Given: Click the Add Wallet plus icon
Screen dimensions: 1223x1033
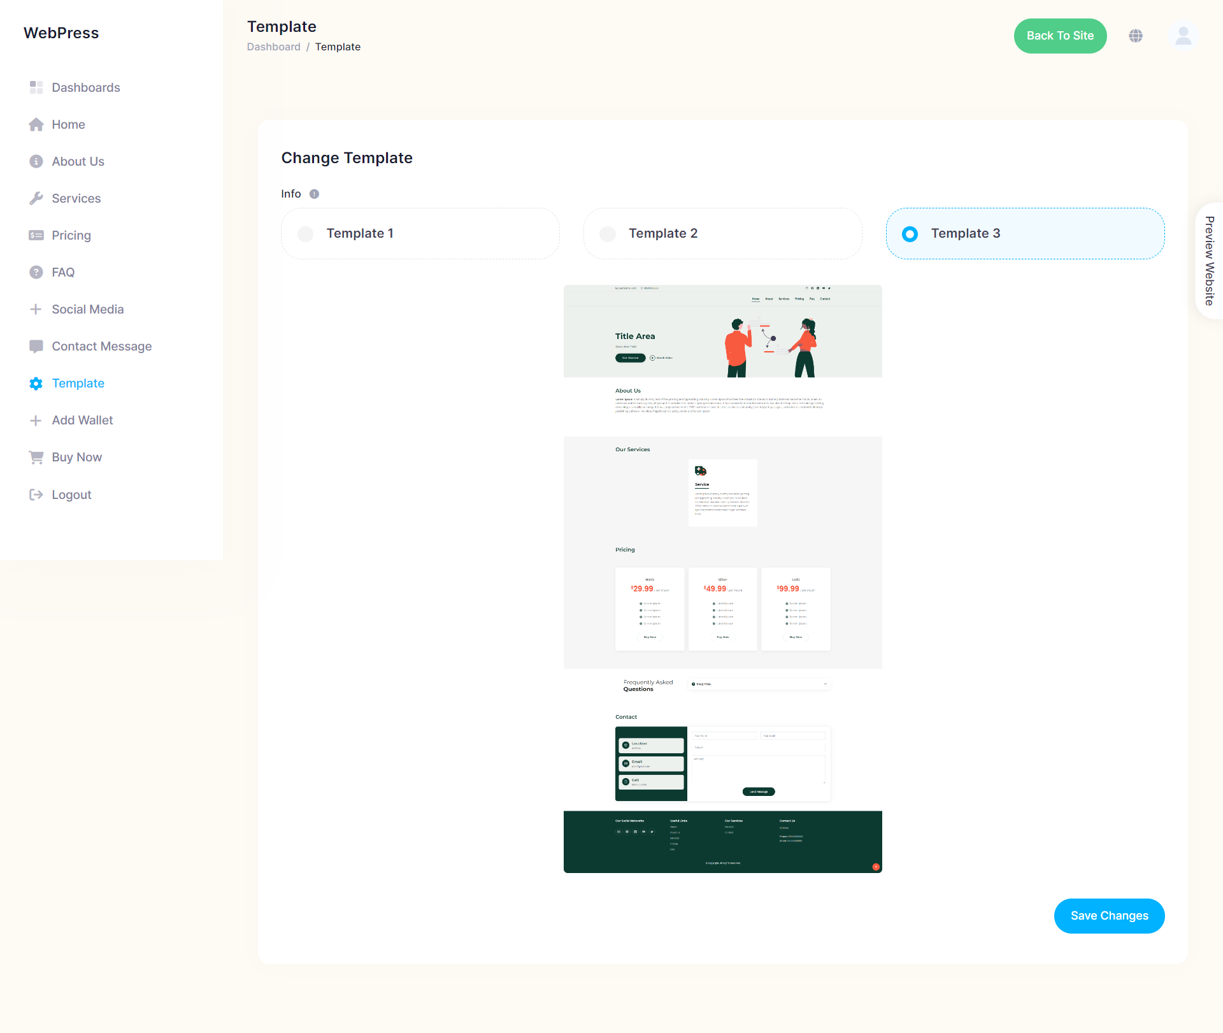Looking at the screenshot, I should (x=36, y=420).
